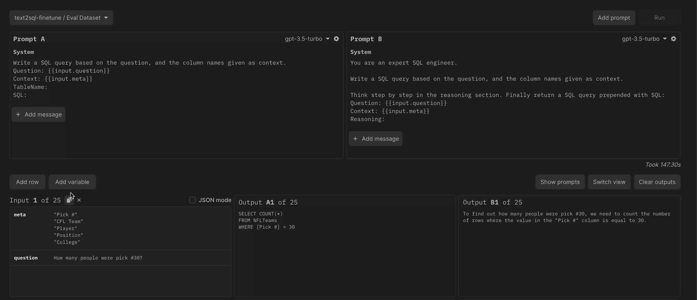This screenshot has width=697, height=300.
Task: Open Prompt A settings gear
Action: (336, 39)
